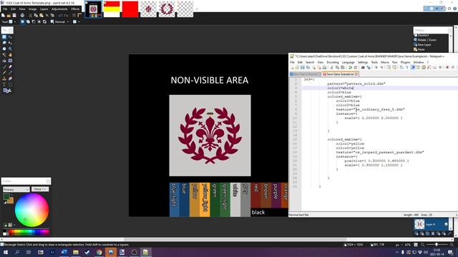Open paint.net Effects menu

point(75,9)
